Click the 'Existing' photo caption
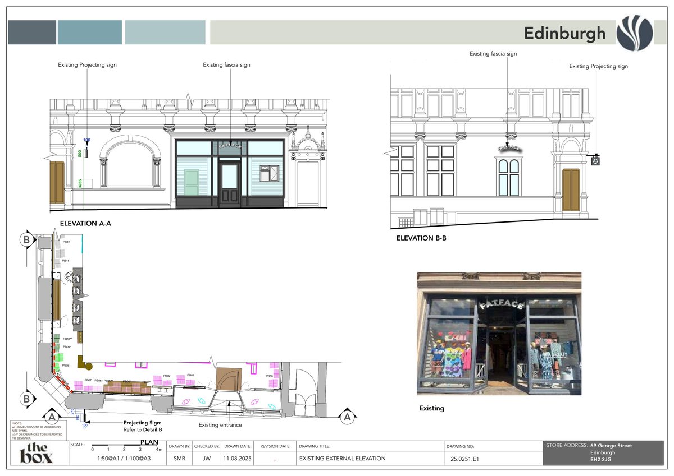Screen dimensions: 674x476 pos(431,408)
